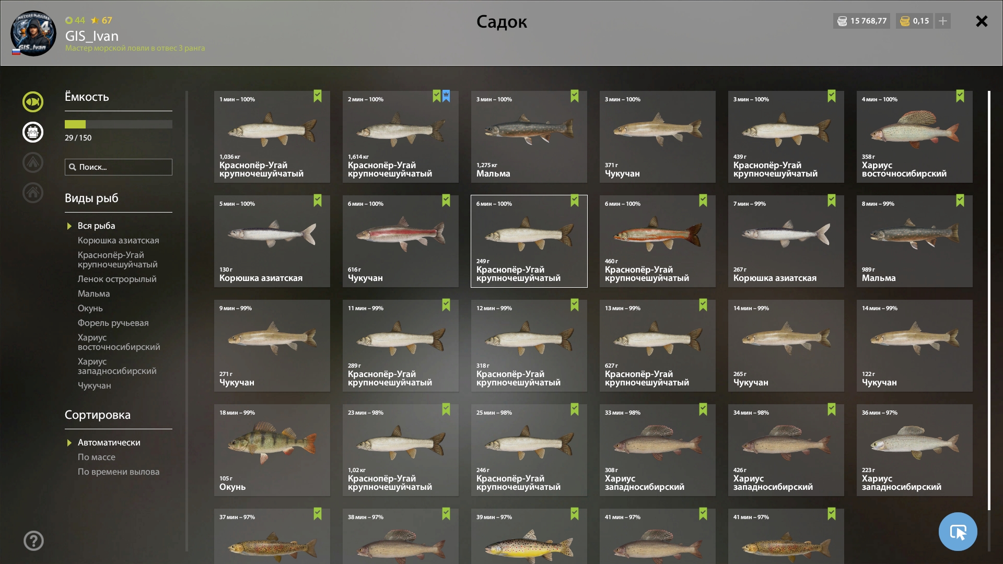The image size is (1003, 564).
Task: Sort fish by По массе
Action: pyautogui.click(x=97, y=457)
